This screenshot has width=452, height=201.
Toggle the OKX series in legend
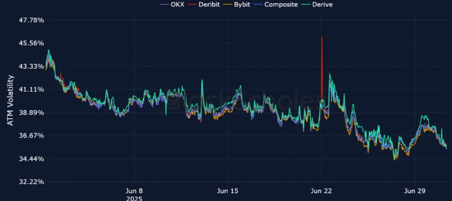point(172,5)
